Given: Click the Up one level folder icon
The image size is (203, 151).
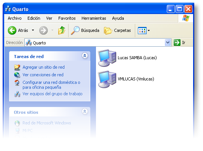Looking at the screenshot, I should 61,30.
